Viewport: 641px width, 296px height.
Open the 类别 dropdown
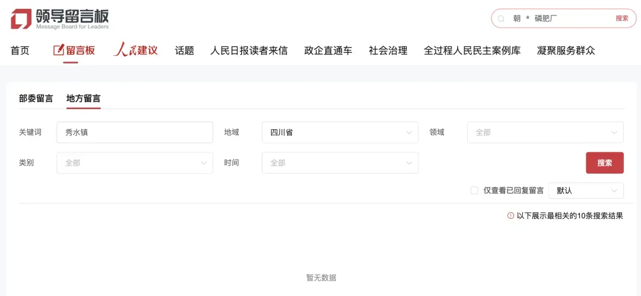coord(135,163)
